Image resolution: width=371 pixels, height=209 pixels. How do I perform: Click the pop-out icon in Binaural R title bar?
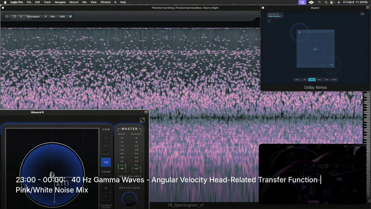coord(146,112)
